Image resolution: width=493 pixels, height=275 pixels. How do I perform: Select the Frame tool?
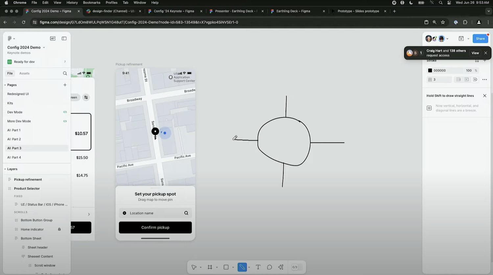point(210,267)
